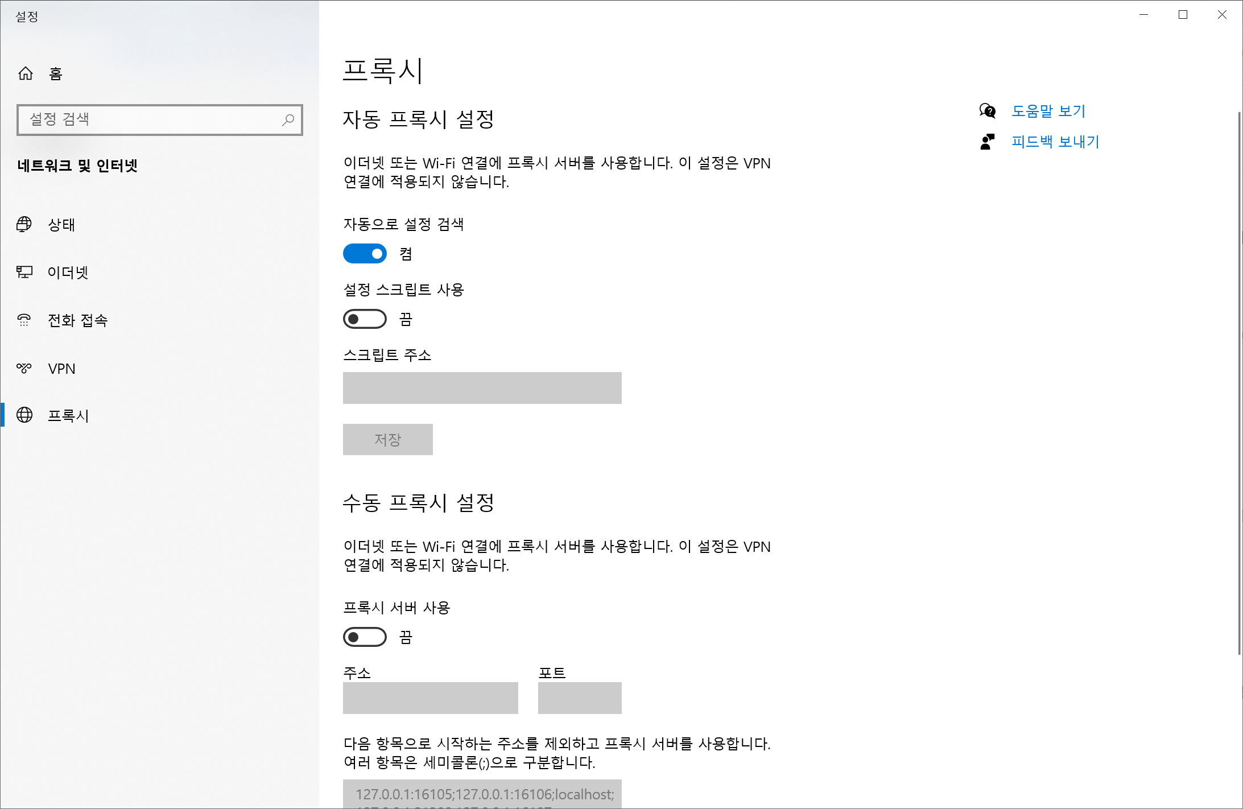Select the 이더넷 monitor icon

(x=24, y=272)
